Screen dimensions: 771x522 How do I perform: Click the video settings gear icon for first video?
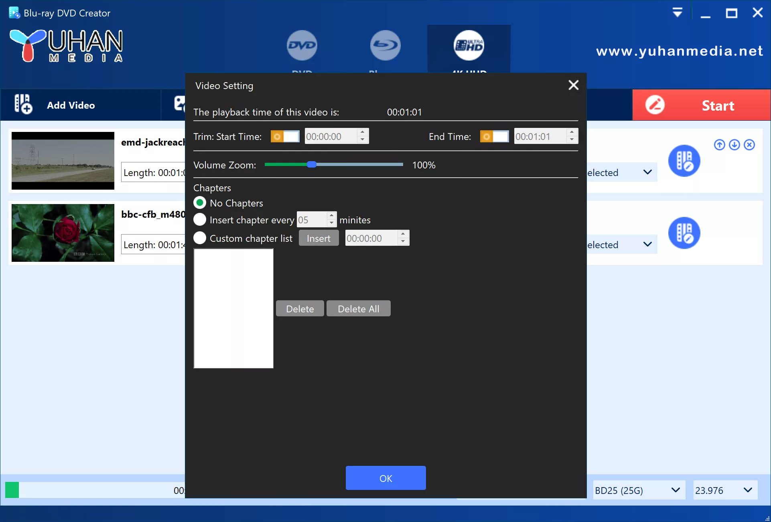pyautogui.click(x=684, y=160)
